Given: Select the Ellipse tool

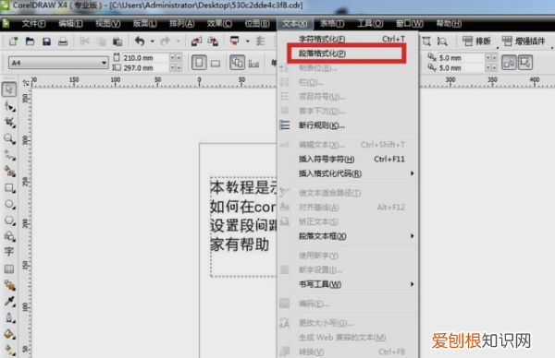Looking at the screenshot, I should coord(9,204).
